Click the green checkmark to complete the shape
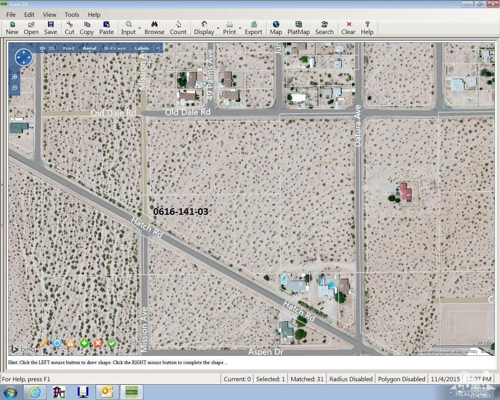 [x=112, y=343]
